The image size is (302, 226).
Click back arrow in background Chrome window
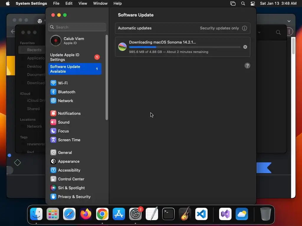13,31
